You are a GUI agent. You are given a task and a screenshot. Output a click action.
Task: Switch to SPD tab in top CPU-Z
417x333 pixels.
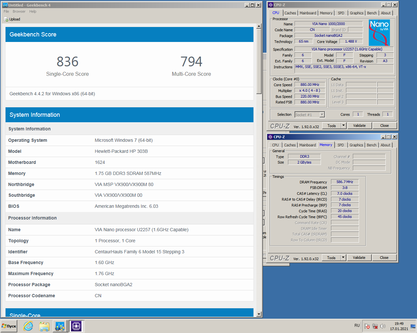point(341,13)
